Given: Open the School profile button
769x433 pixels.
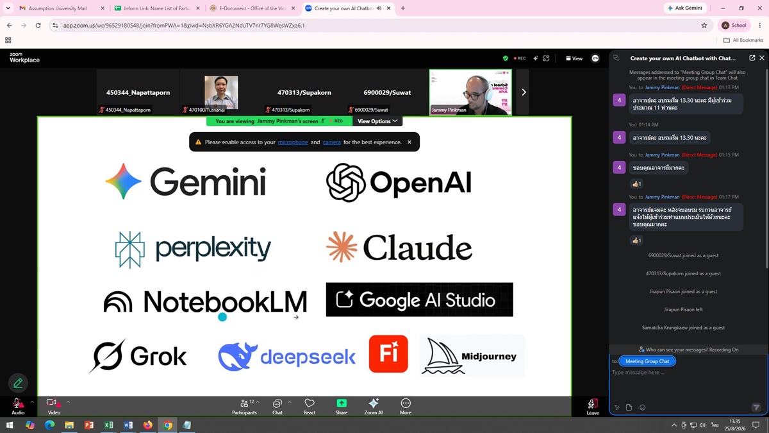Looking at the screenshot, I should [734, 26].
